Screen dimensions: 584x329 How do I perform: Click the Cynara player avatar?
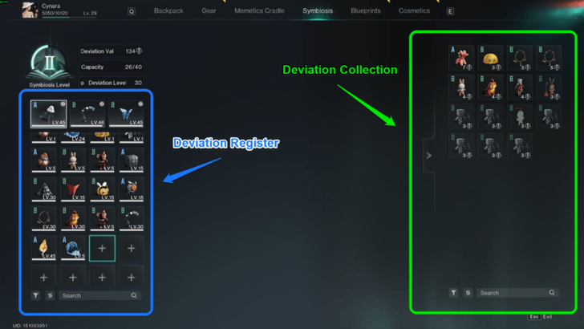tap(30, 10)
